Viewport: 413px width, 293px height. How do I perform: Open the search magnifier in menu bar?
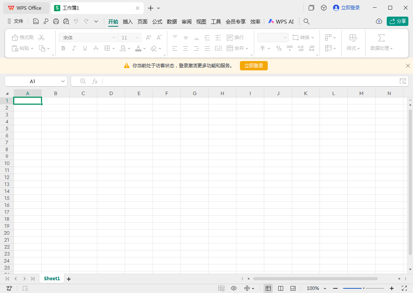pos(306,22)
